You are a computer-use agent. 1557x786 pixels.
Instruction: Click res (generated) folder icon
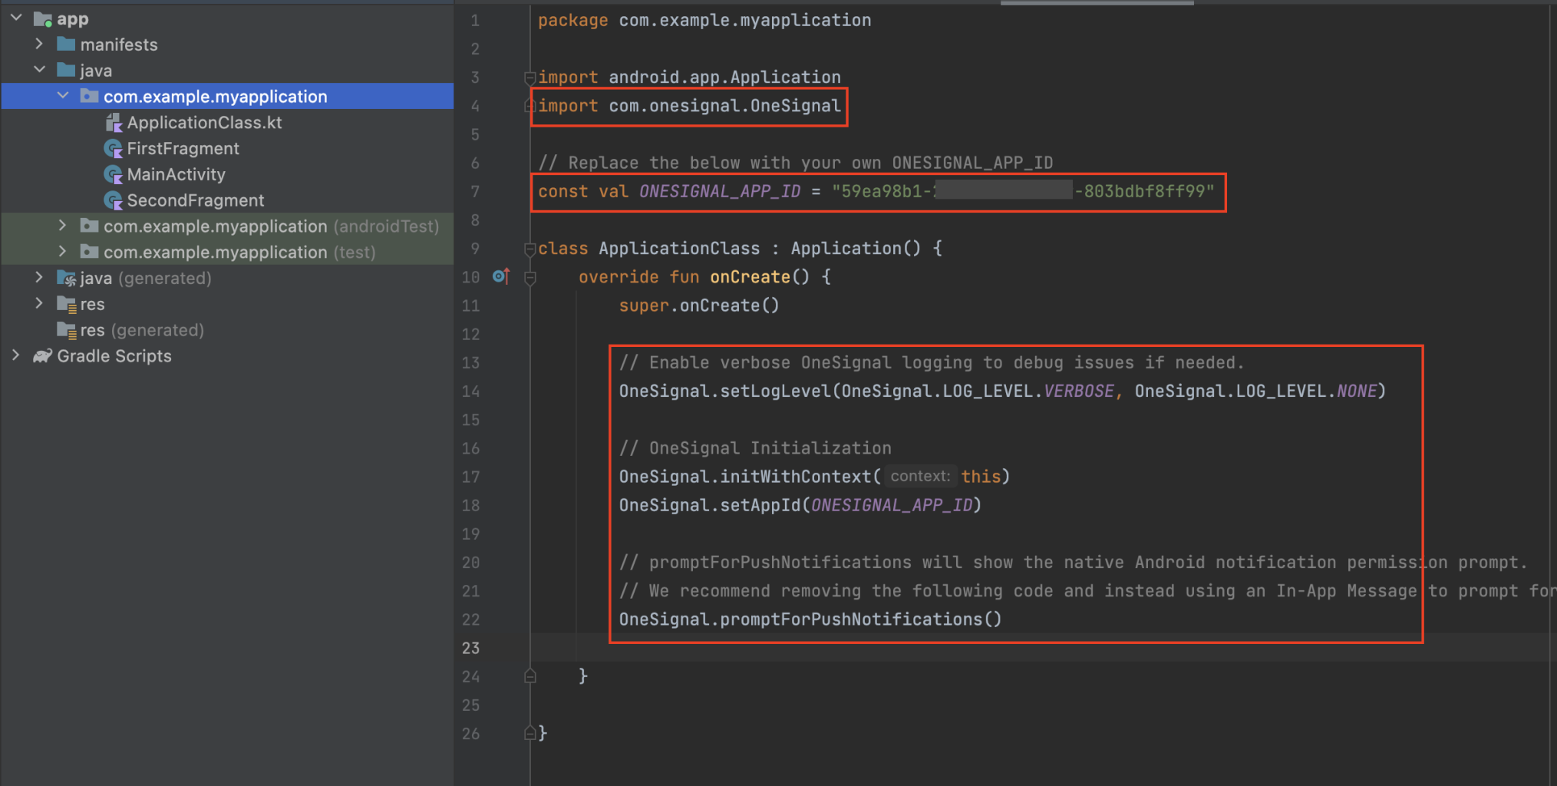(x=67, y=331)
